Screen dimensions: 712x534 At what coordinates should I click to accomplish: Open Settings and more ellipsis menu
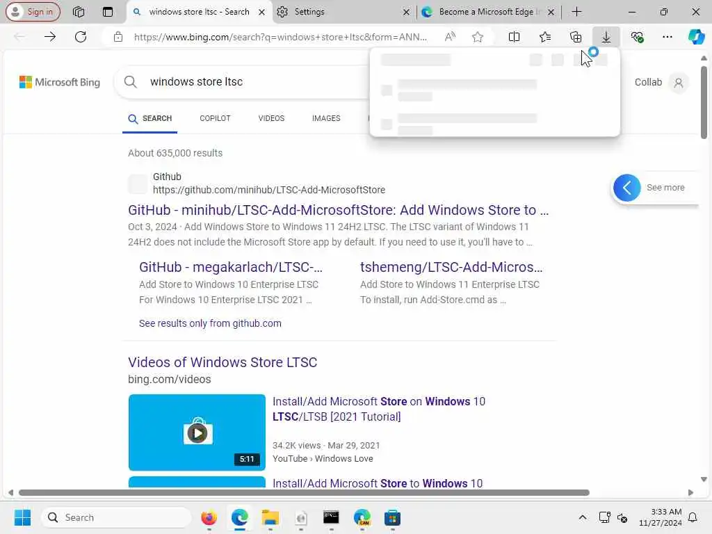pyautogui.click(x=667, y=37)
